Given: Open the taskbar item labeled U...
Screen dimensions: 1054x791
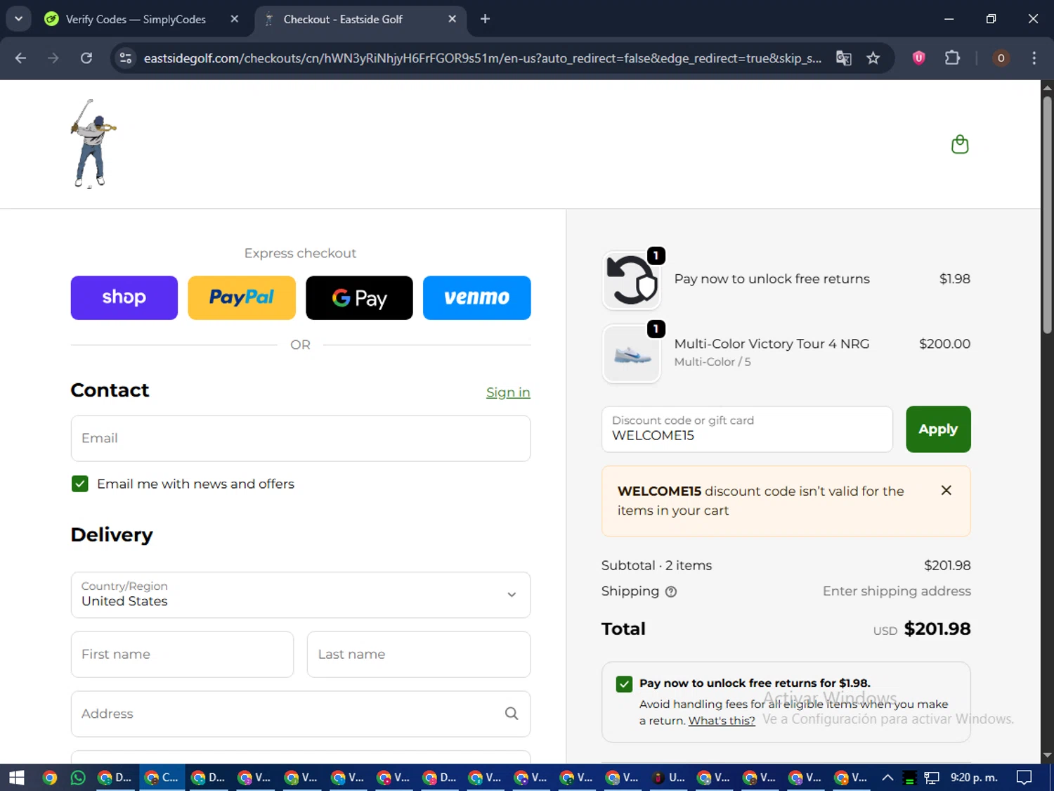Looking at the screenshot, I should [x=668, y=777].
